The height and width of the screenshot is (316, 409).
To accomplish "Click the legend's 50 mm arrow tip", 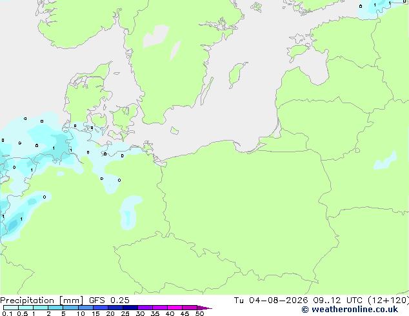I will point(204,308).
